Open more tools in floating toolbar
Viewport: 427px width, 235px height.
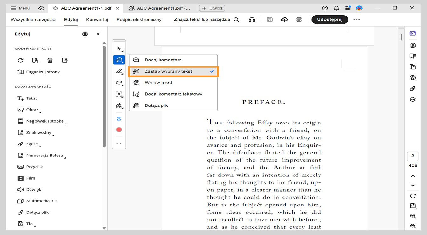119,143
